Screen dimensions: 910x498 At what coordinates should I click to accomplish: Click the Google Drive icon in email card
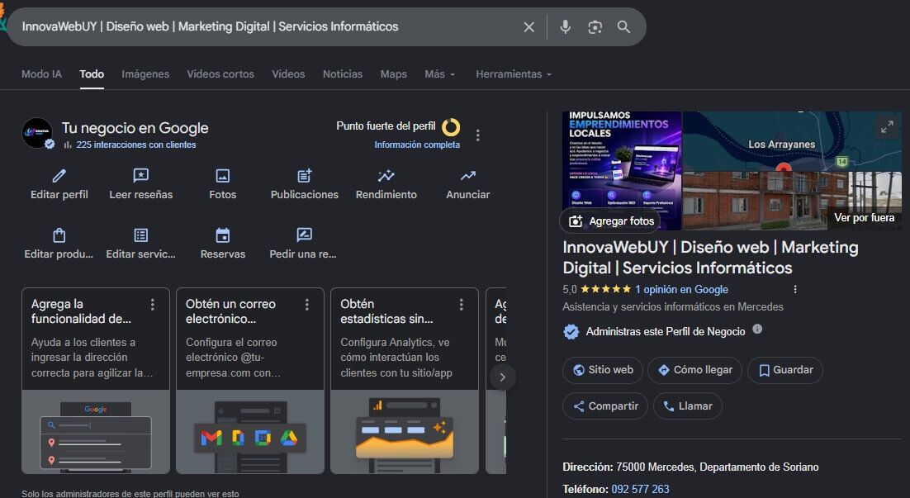(x=288, y=437)
